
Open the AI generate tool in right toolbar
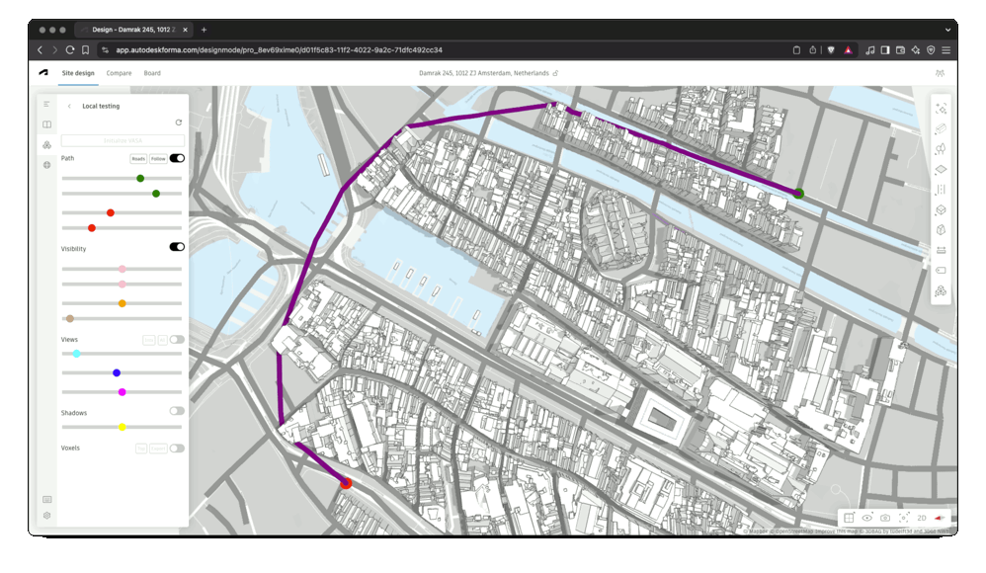click(941, 109)
